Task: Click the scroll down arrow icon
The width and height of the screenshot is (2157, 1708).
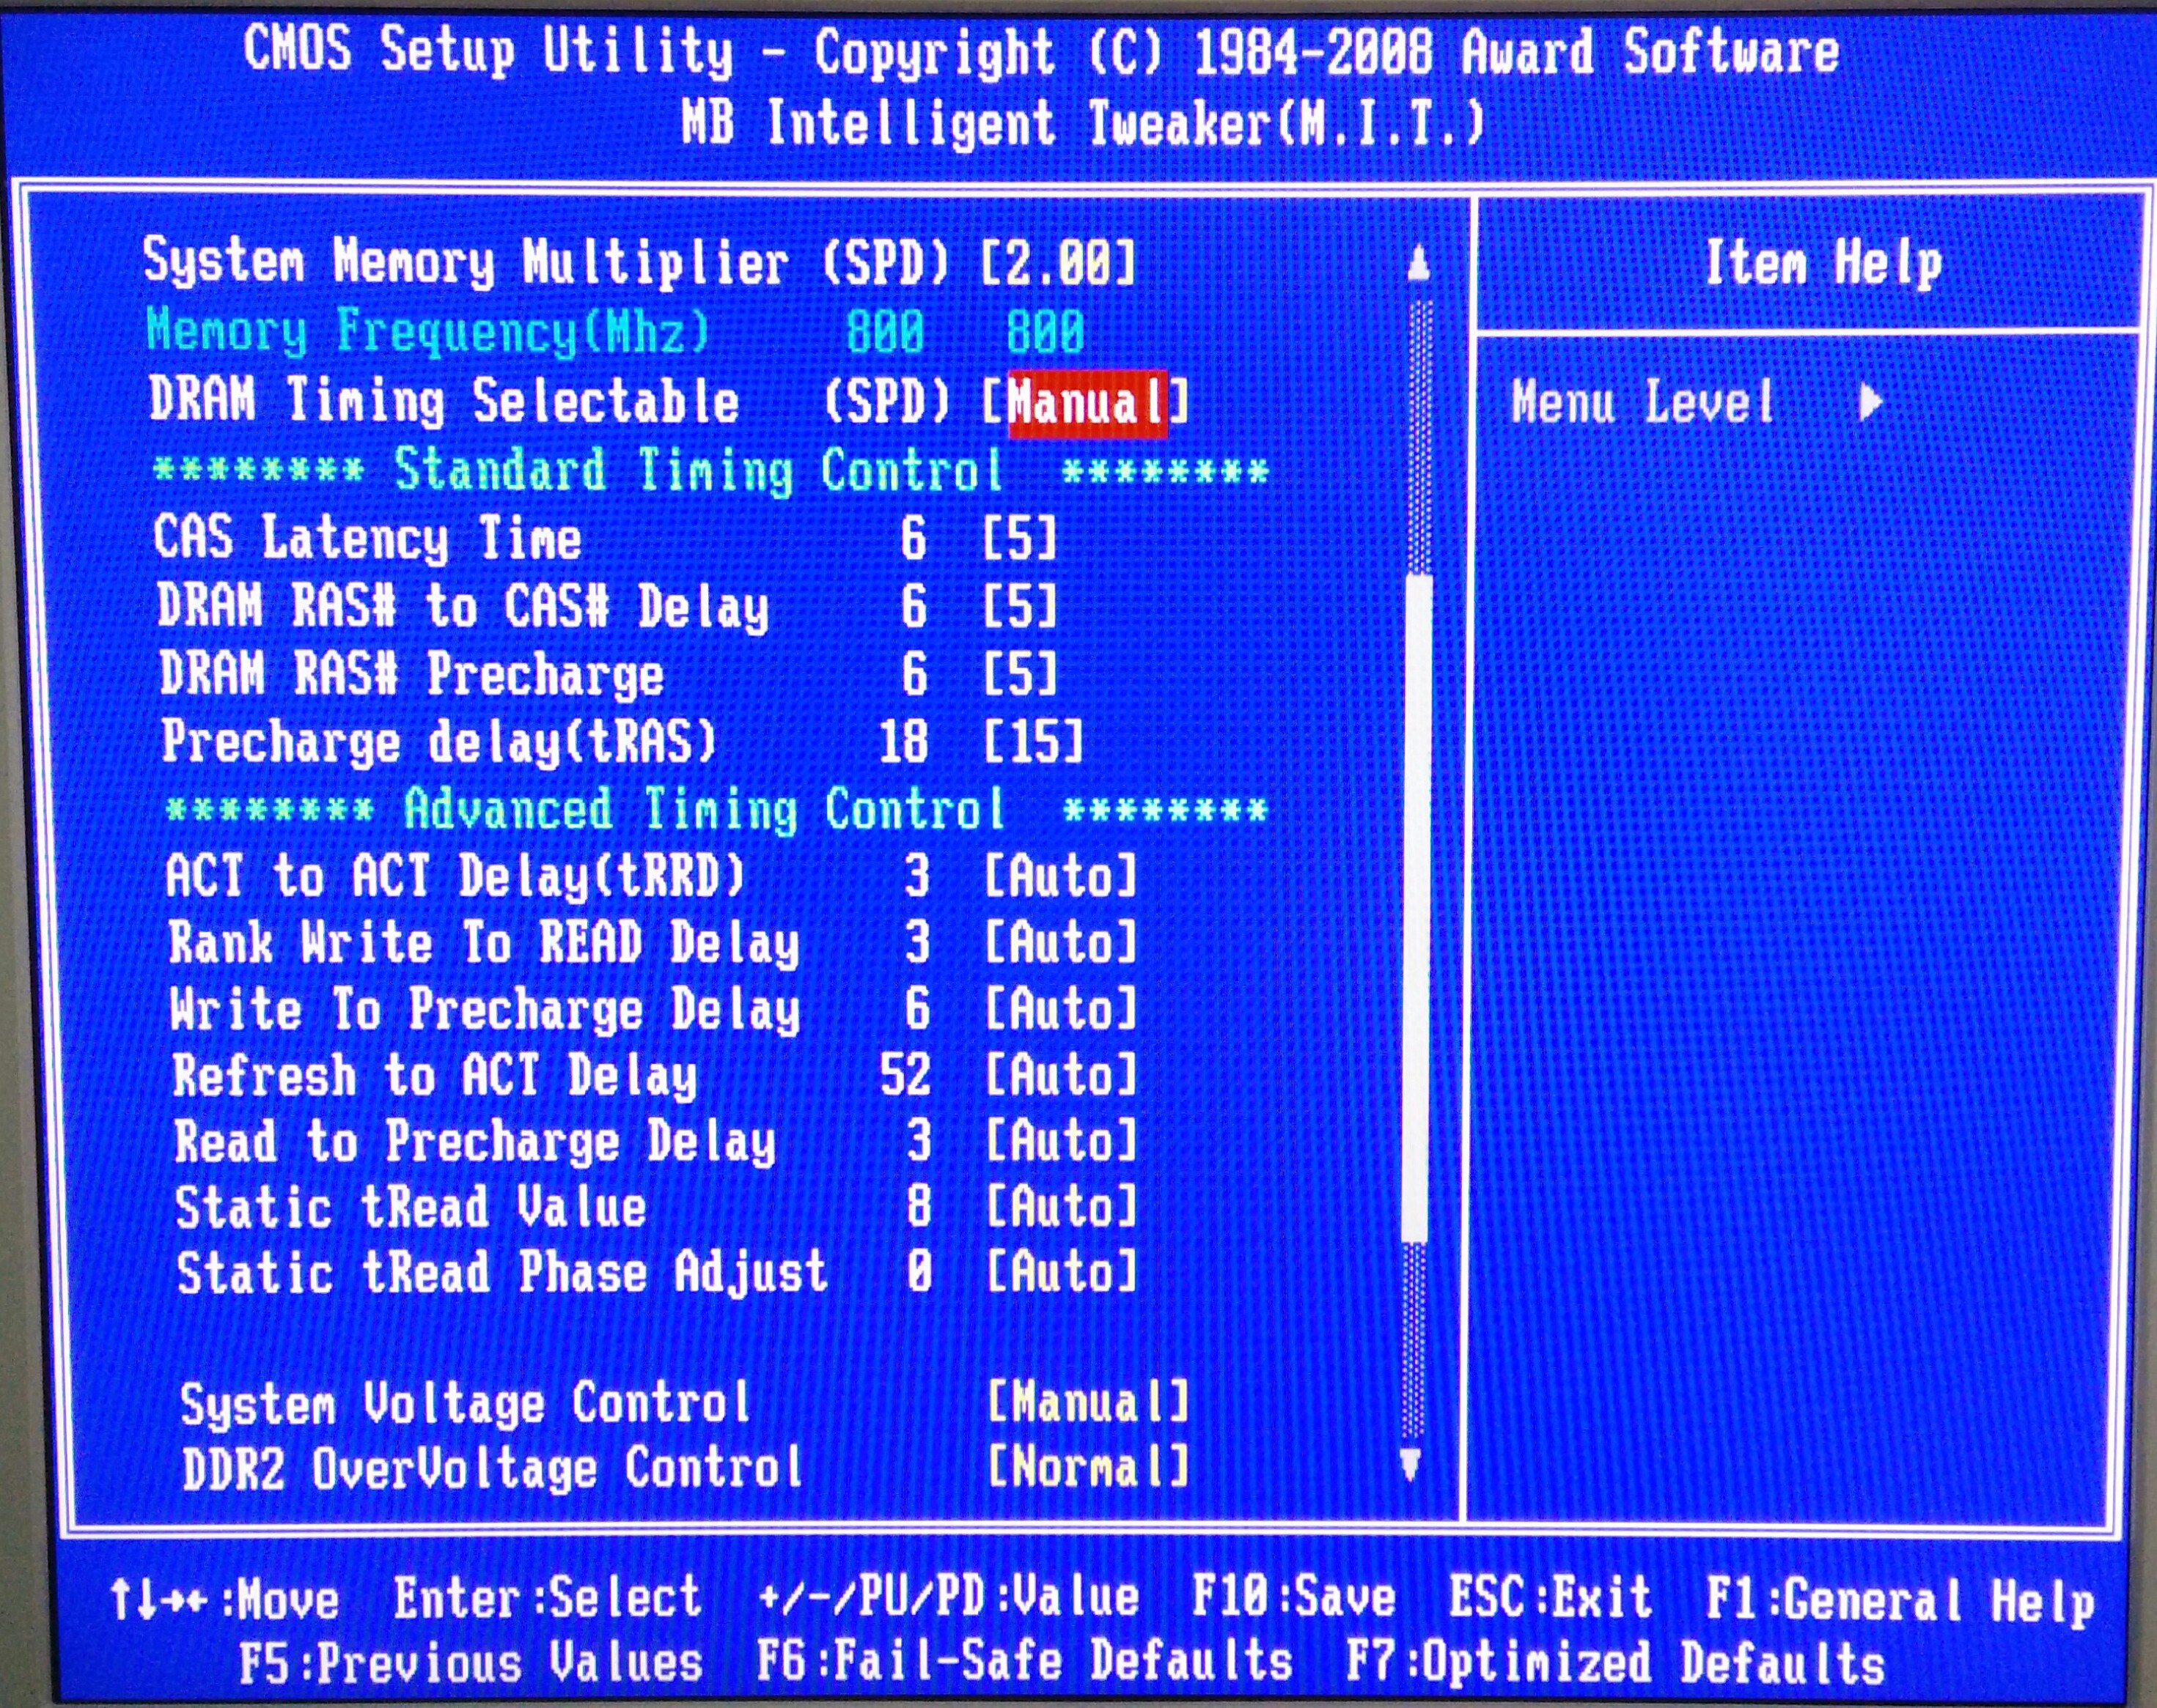Action: pyautogui.click(x=1411, y=1464)
